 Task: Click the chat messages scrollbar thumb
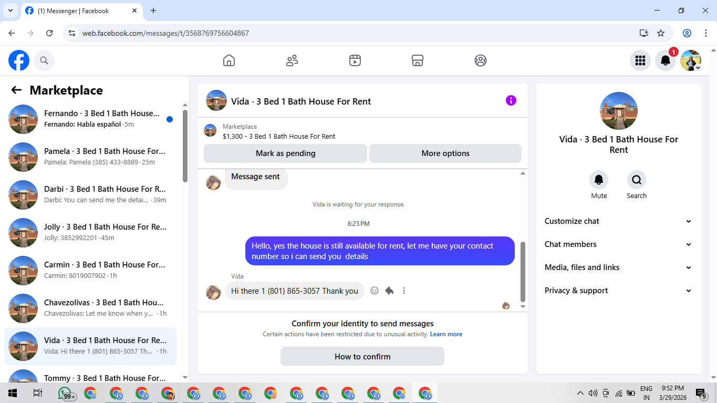pos(523,271)
